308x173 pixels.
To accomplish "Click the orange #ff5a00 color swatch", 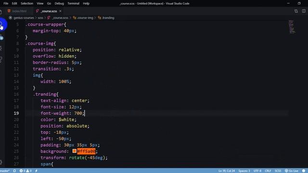I will (x=74, y=151).
